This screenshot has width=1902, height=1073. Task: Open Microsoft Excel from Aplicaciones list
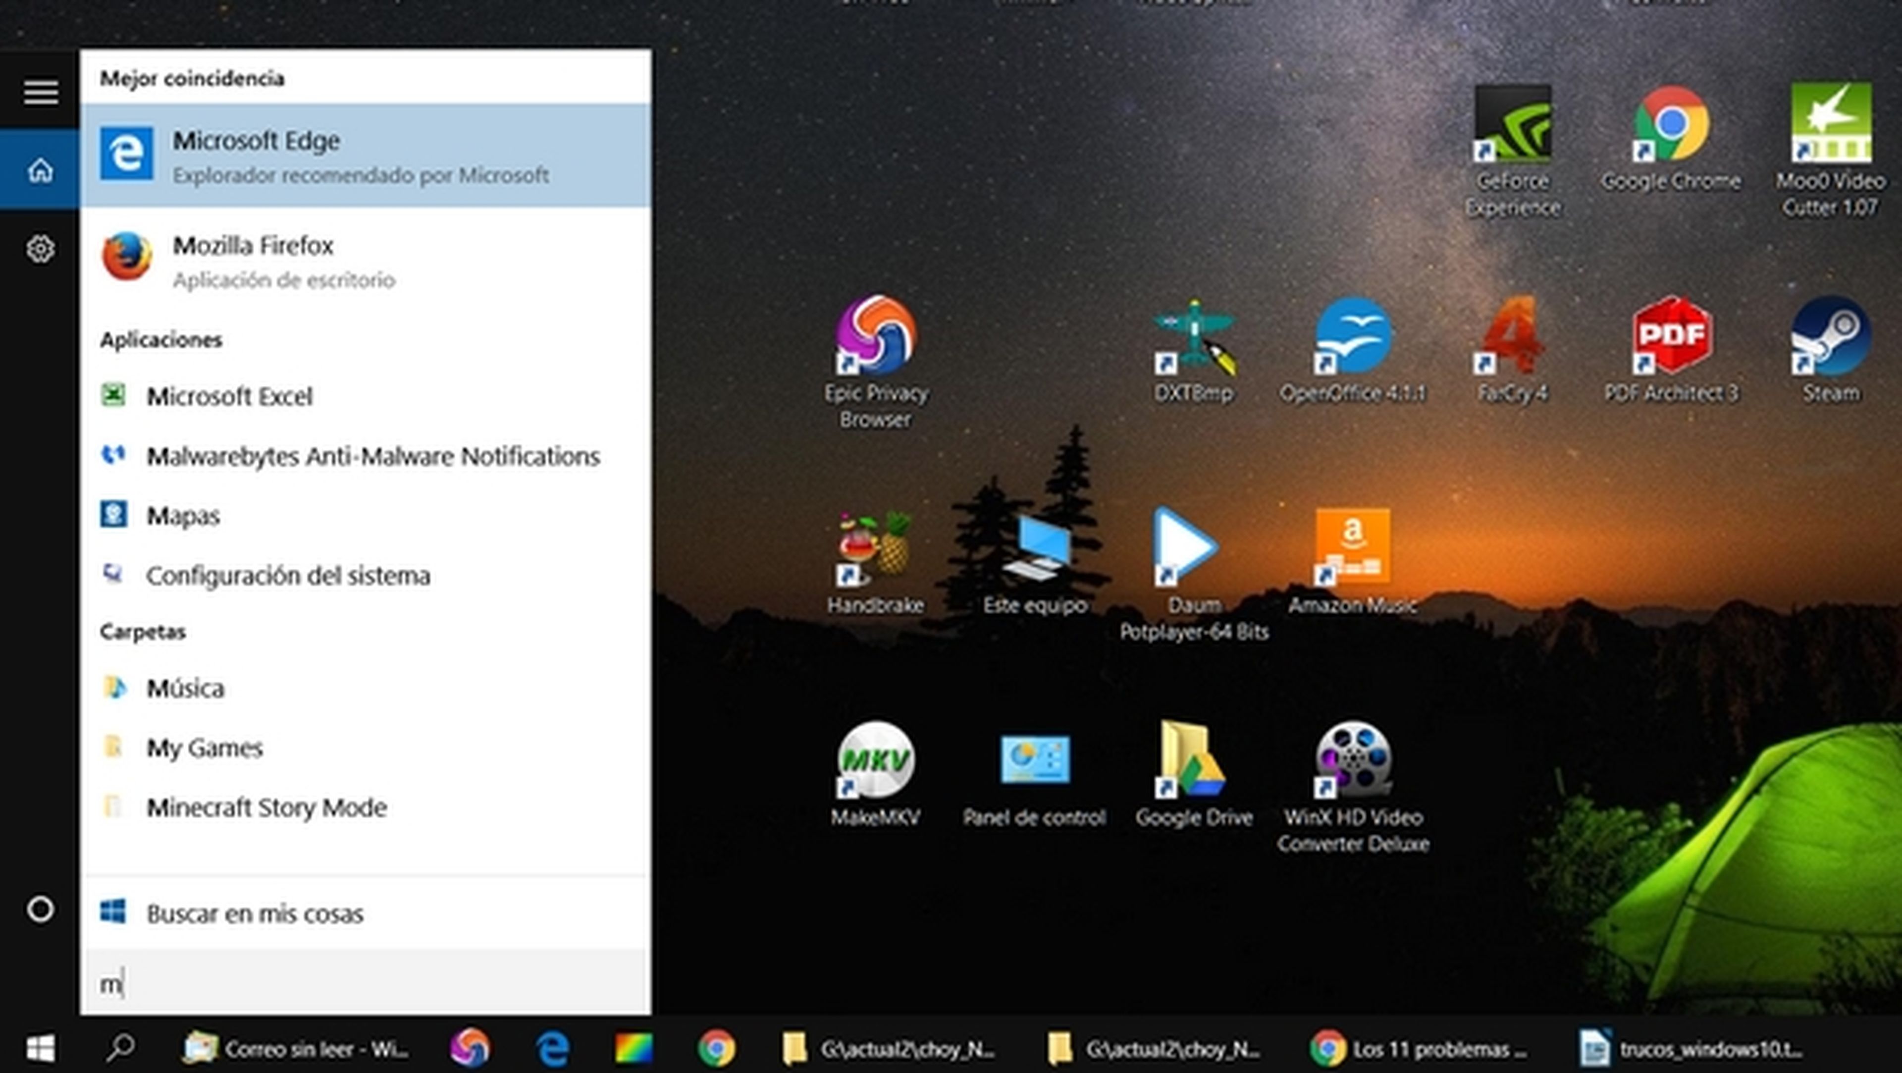click(x=366, y=397)
